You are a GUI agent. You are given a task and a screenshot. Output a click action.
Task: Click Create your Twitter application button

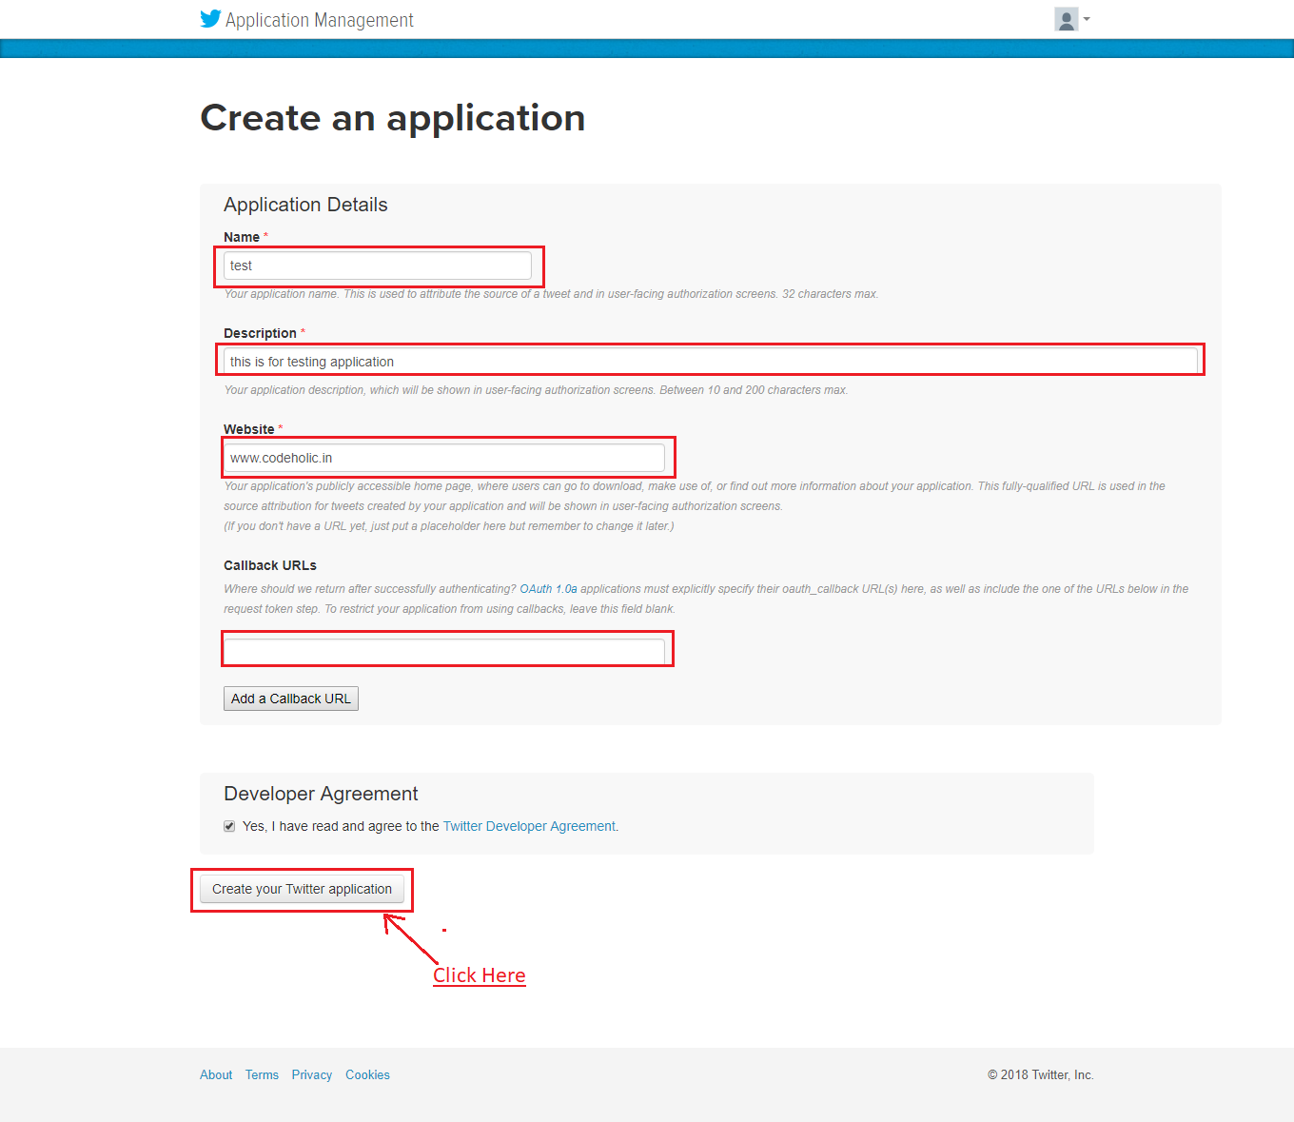302,889
